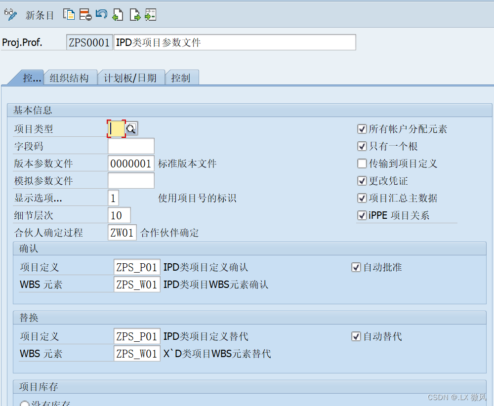Click the WBS 元素 field in the 替换 section
The height and width of the screenshot is (406, 494).
click(137, 354)
